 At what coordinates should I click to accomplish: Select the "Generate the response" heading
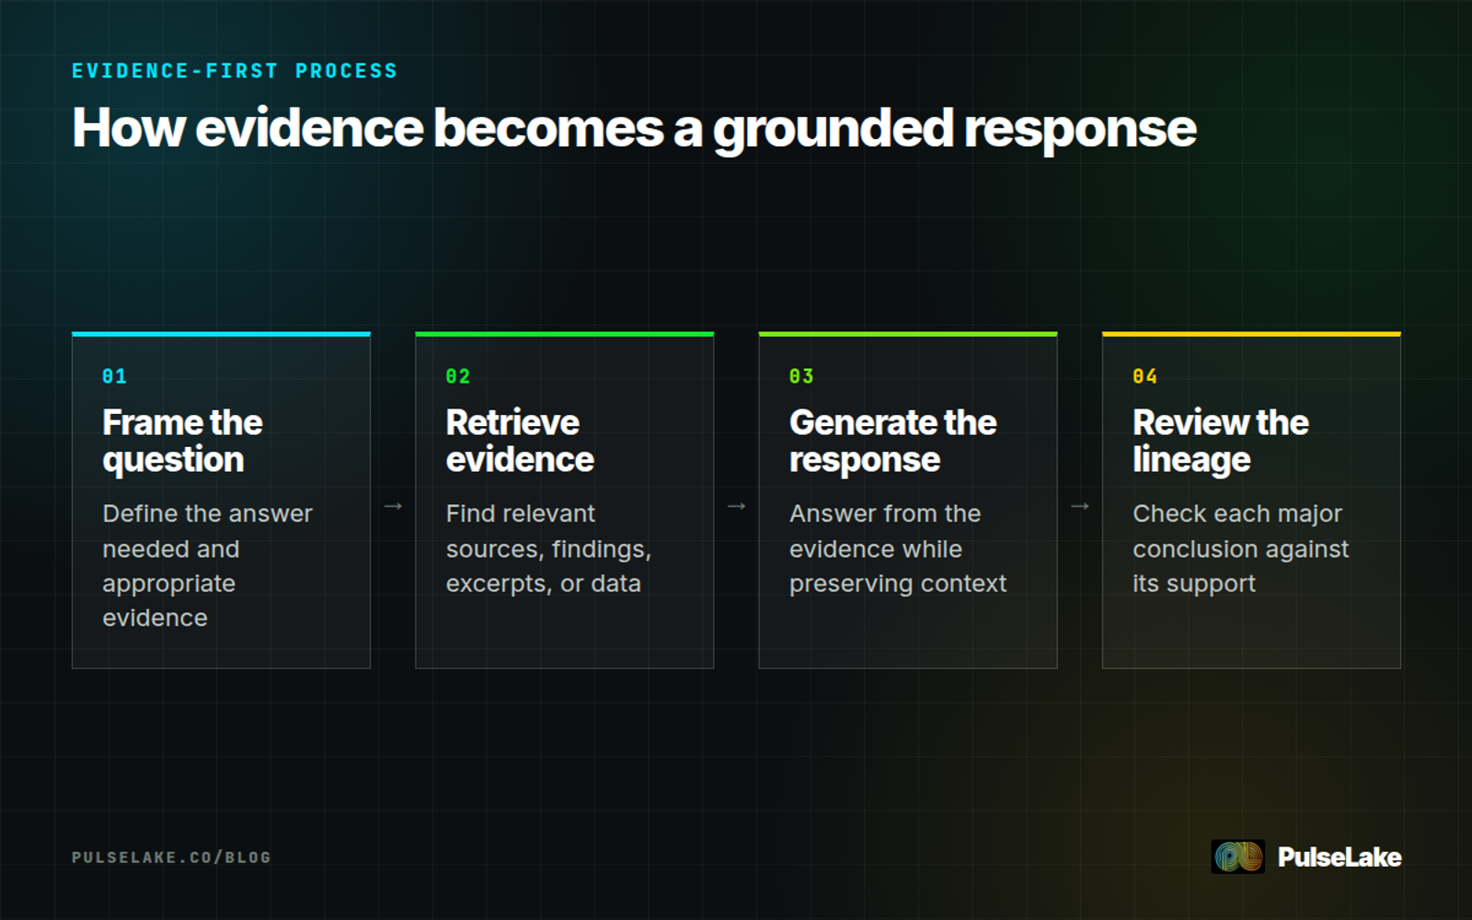(892, 441)
